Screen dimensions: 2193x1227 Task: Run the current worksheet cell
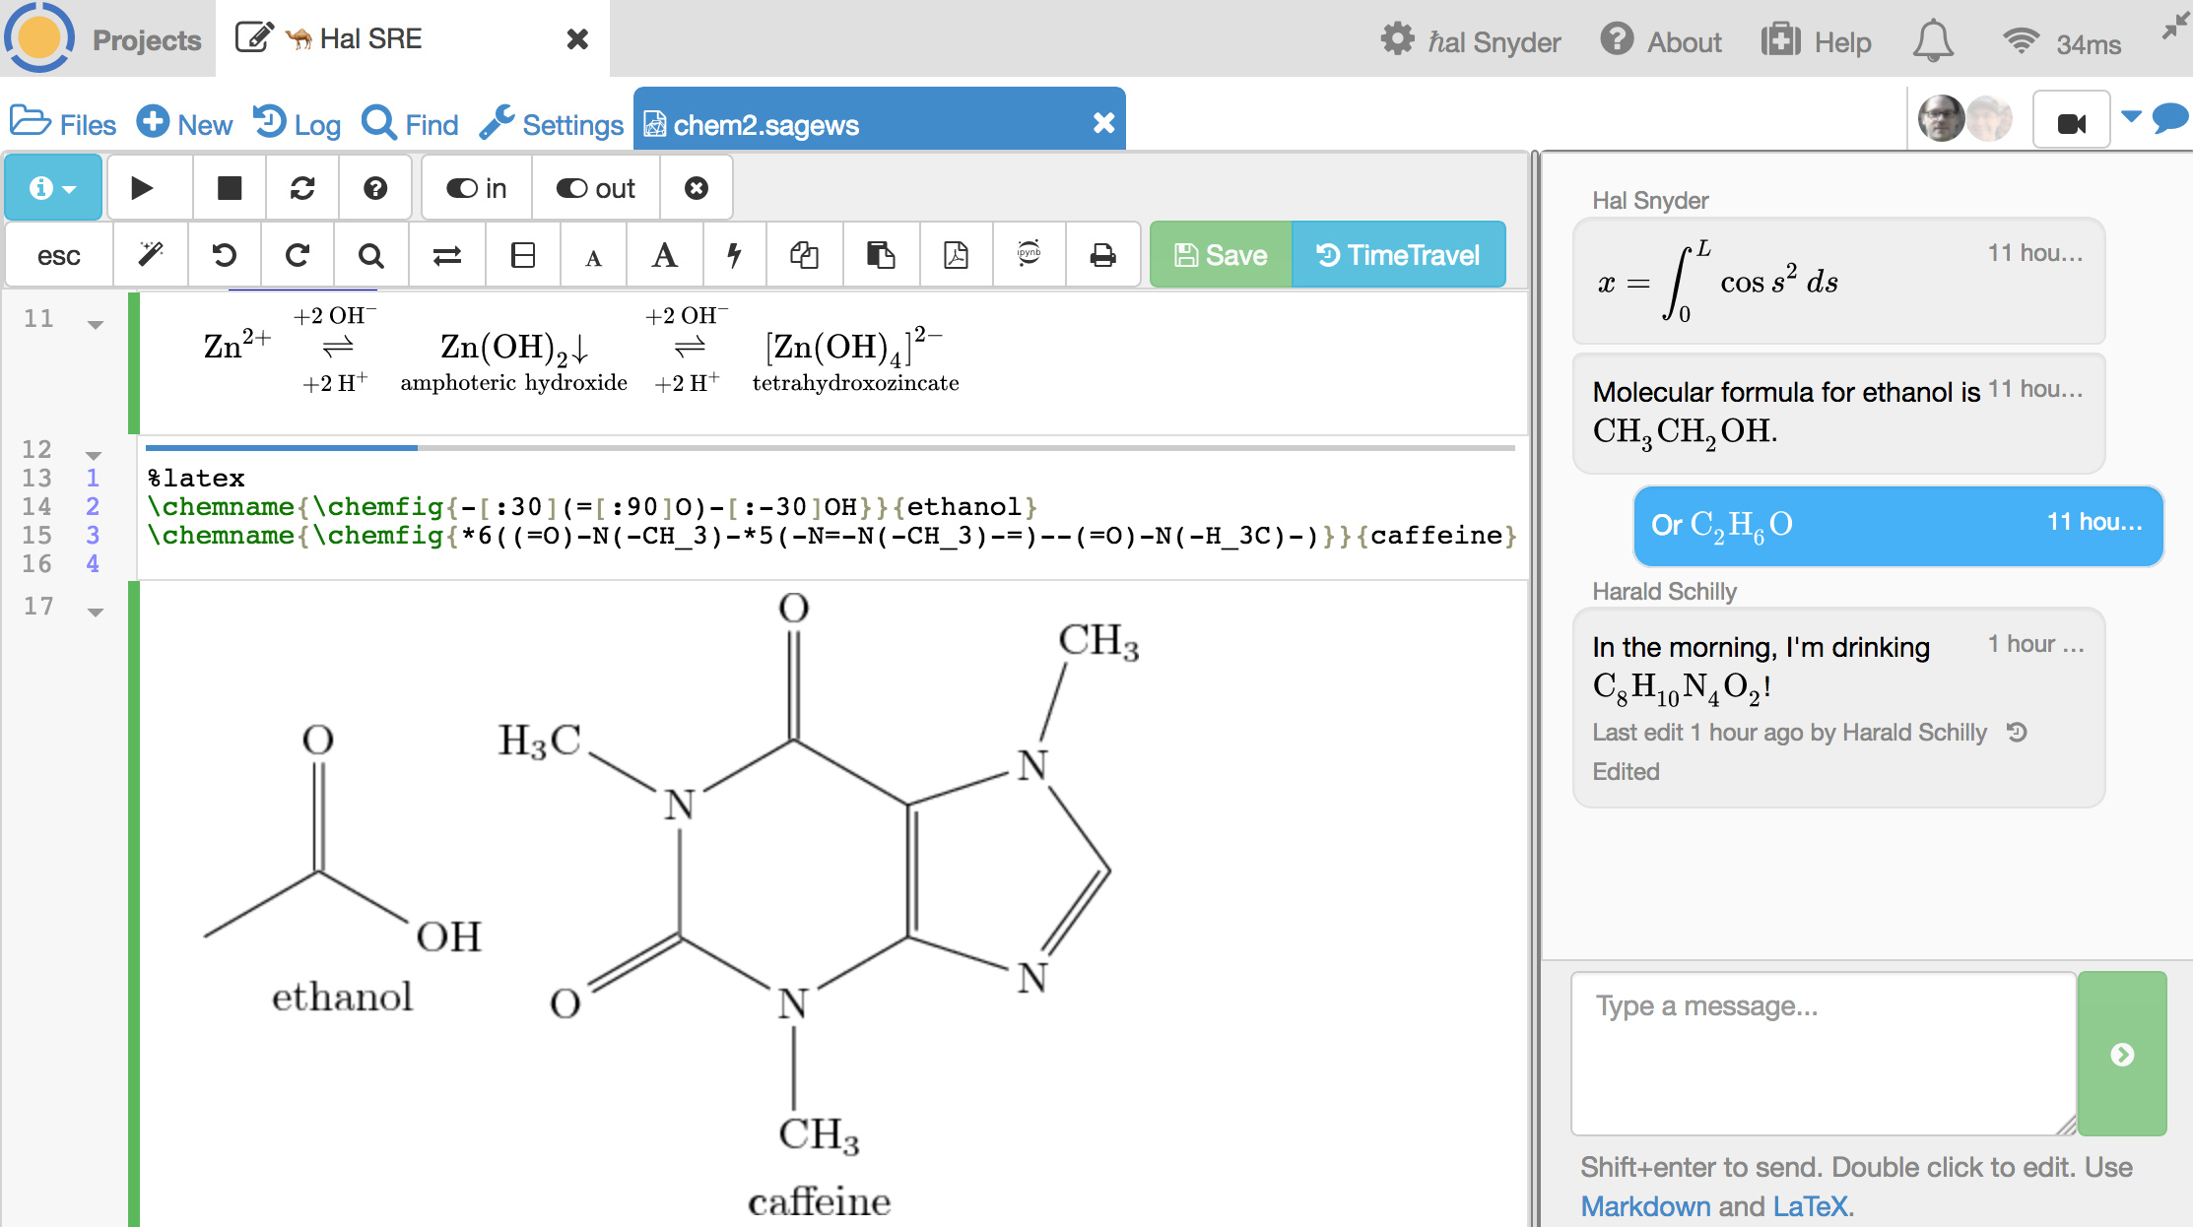point(148,187)
